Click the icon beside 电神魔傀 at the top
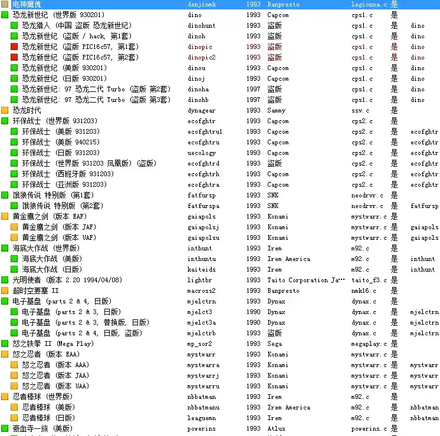The width and height of the screenshot is (440, 436). tap(5, 4)
